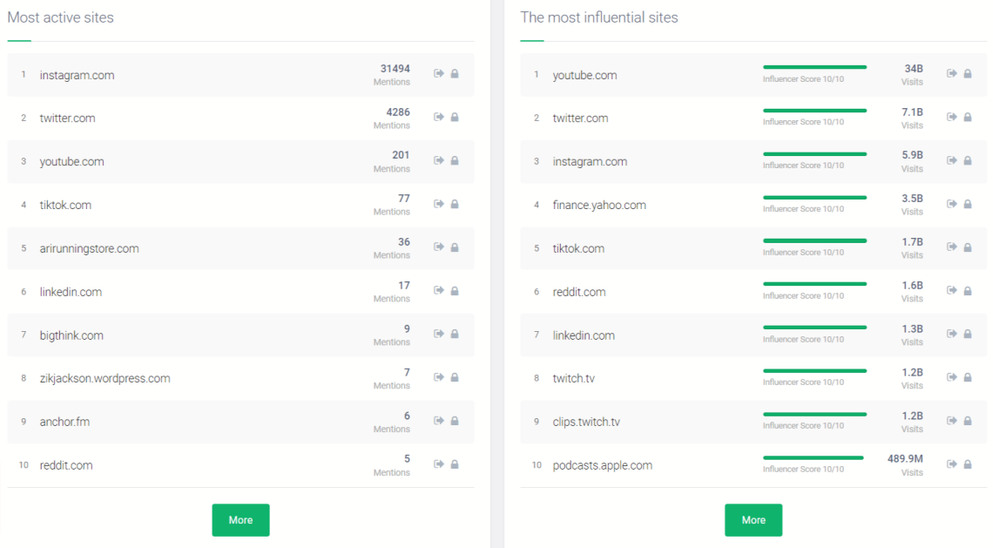993x548 pixels.
Task: Open the podcasts.apple.com site link
Action: click(x=602, y=465)
